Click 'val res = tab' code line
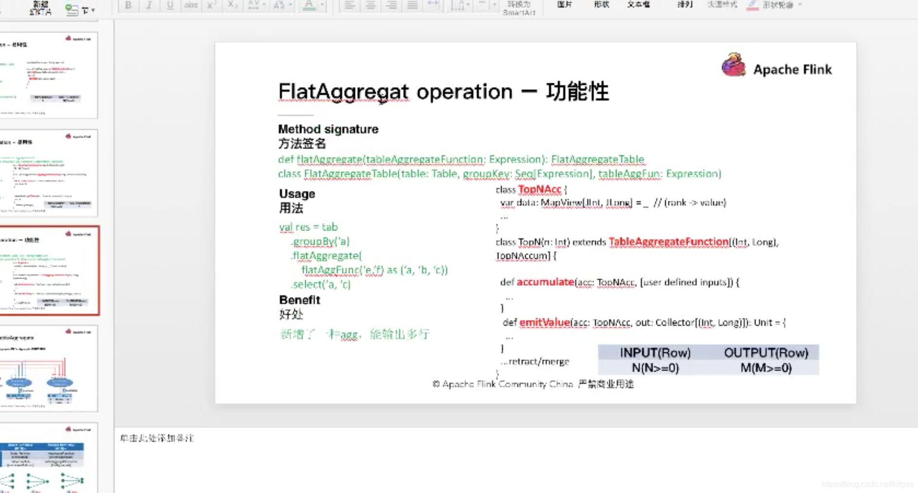Screen dimensions: 918x493 308,227
